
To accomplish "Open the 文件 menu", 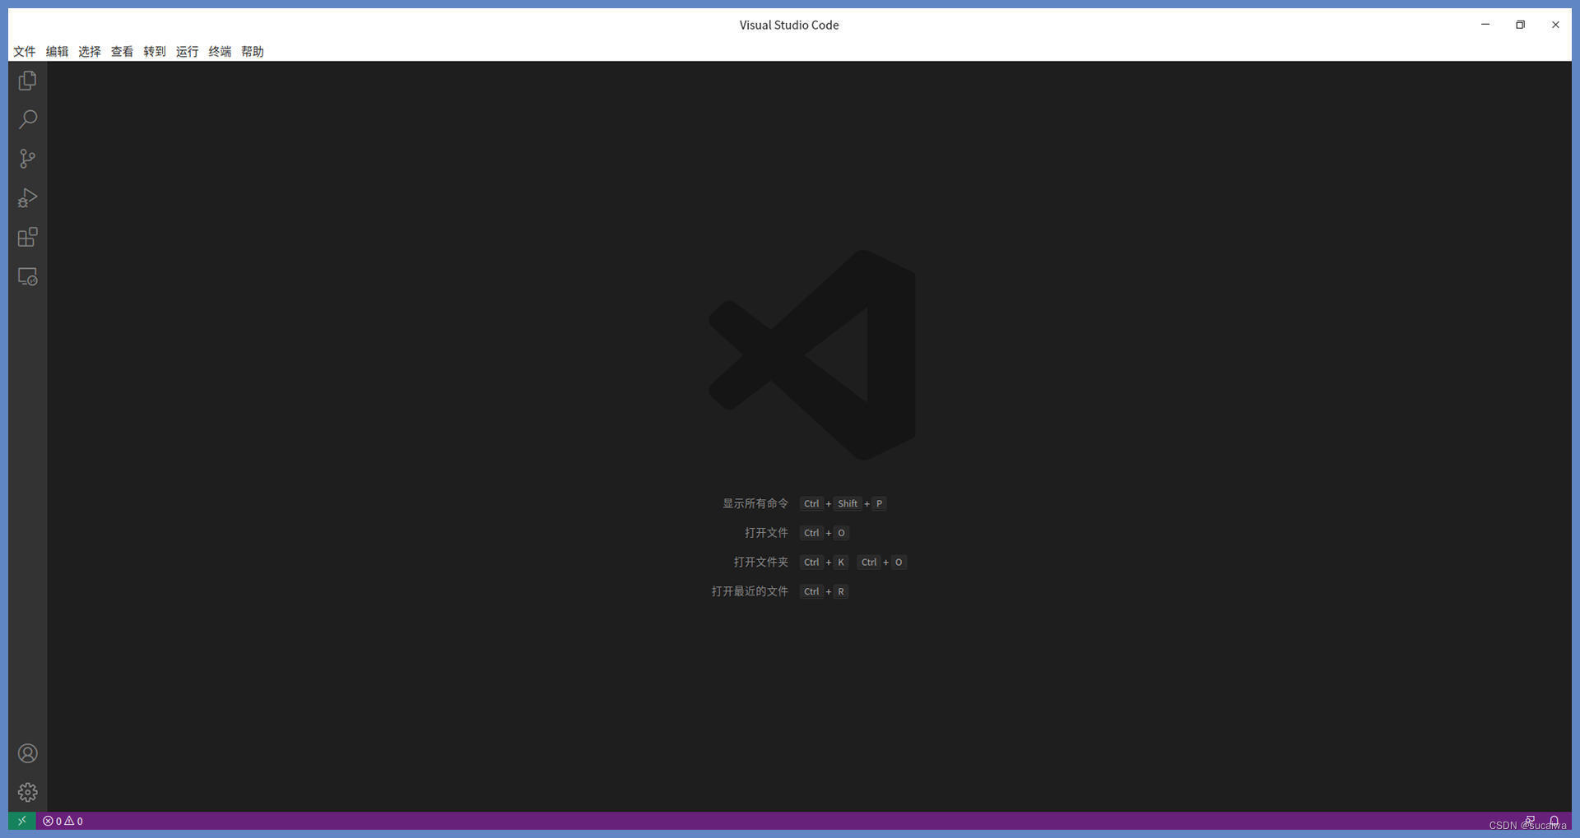I will [x=24, y=51].
